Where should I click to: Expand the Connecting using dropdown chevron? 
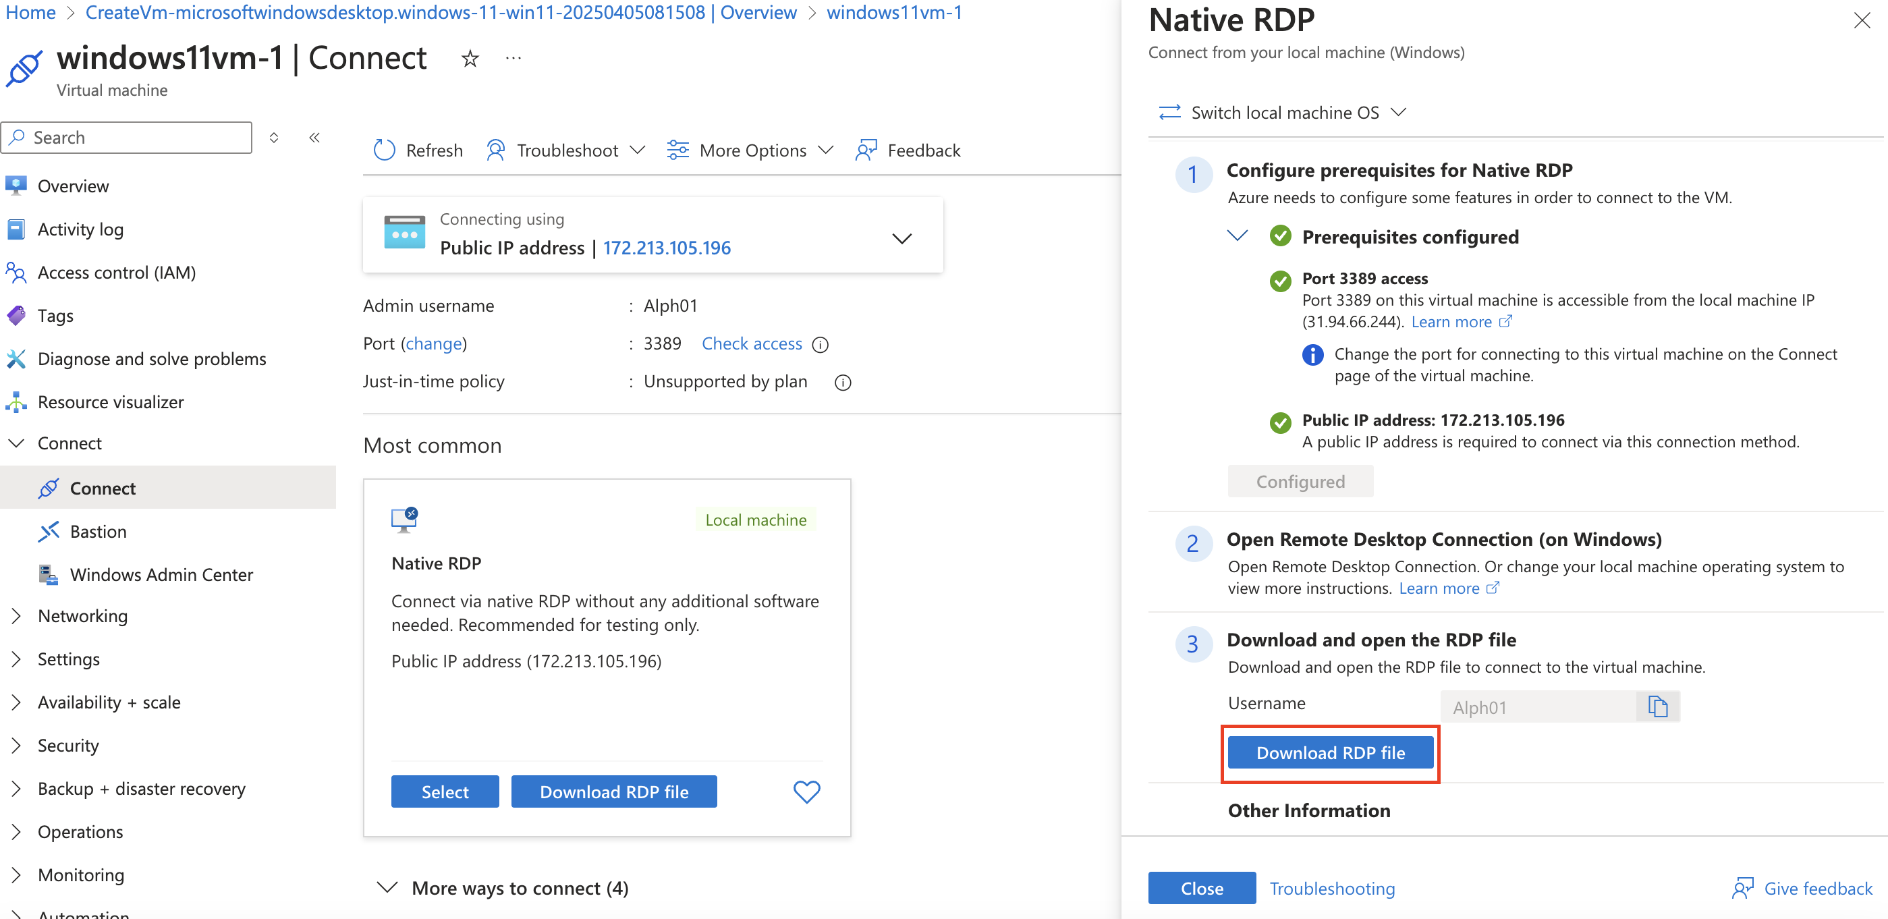pyautogui.click(x=901, y=238)
